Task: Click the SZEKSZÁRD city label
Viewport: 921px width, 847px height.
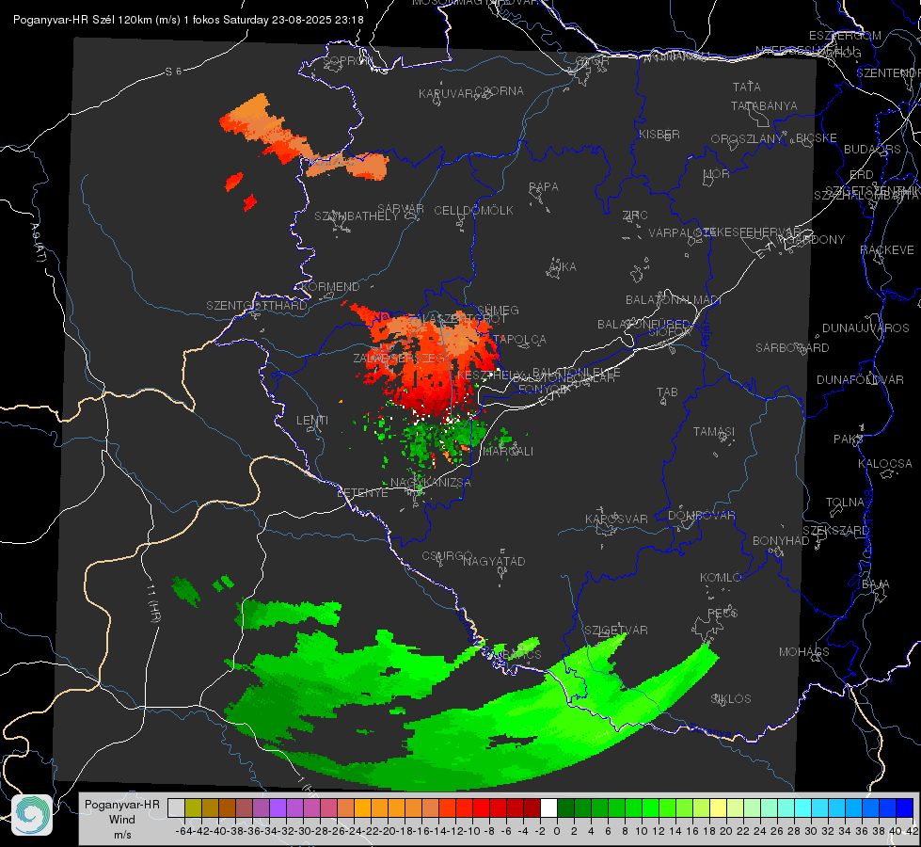Action: tap(835, 531)
